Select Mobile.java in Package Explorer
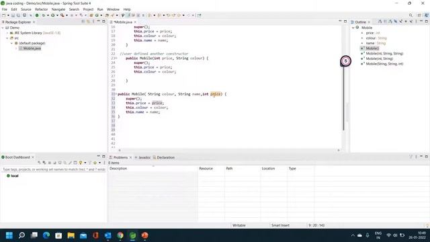Image resolution: width=430 pixels, height=242 pixels. coord(30,48)
